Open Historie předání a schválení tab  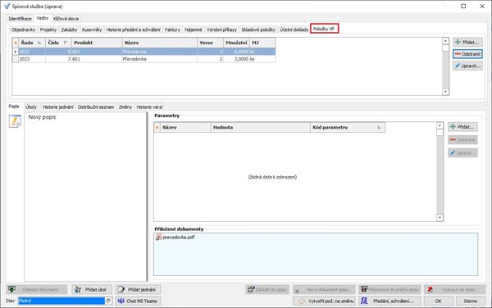(133, 29)
